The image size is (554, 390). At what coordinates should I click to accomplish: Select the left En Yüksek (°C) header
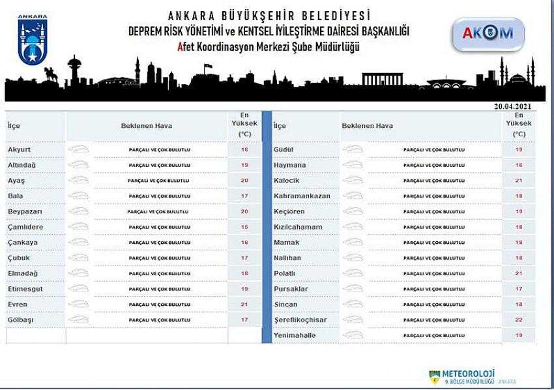[x=244, y=125]
